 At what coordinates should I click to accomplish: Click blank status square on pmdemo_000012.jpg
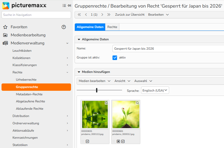pos(114,141)
